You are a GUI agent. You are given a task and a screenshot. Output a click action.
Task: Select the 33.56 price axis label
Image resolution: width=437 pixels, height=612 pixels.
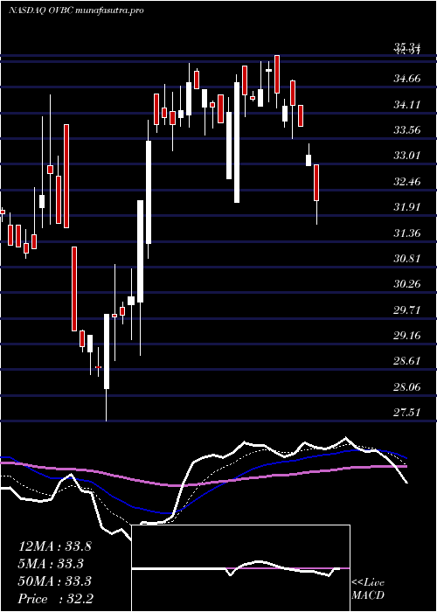407,130
